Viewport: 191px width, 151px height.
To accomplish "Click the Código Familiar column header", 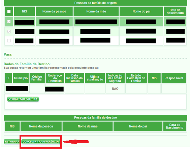I will point(37,78).
